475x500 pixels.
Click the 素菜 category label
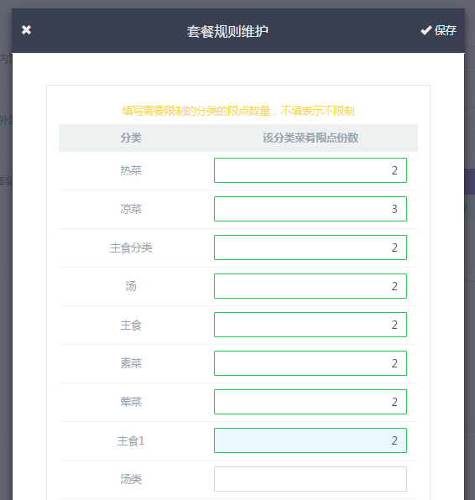[x=131, y=363]
